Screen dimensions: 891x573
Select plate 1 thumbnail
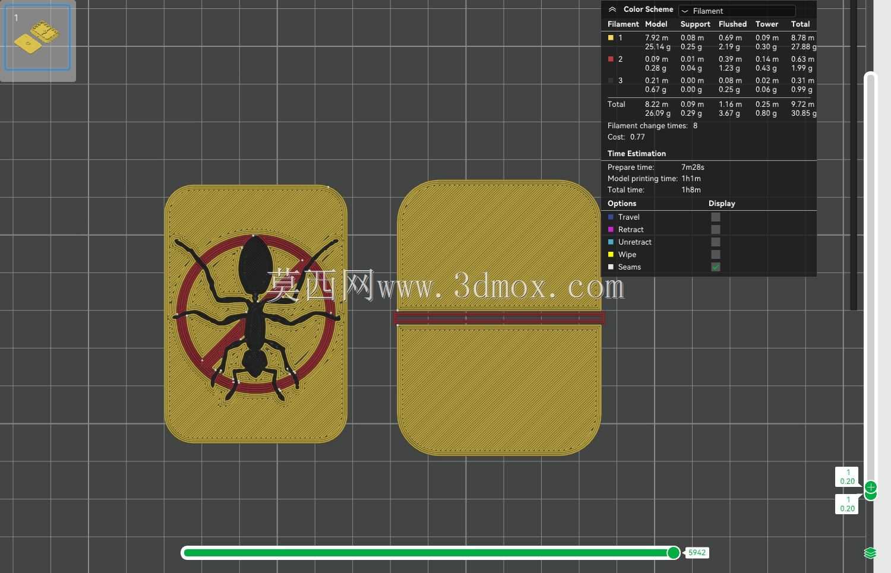[37, 37]
